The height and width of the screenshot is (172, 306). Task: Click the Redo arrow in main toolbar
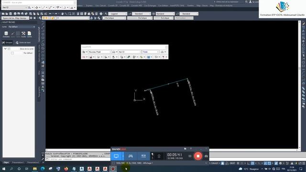(x=56, y=14)
